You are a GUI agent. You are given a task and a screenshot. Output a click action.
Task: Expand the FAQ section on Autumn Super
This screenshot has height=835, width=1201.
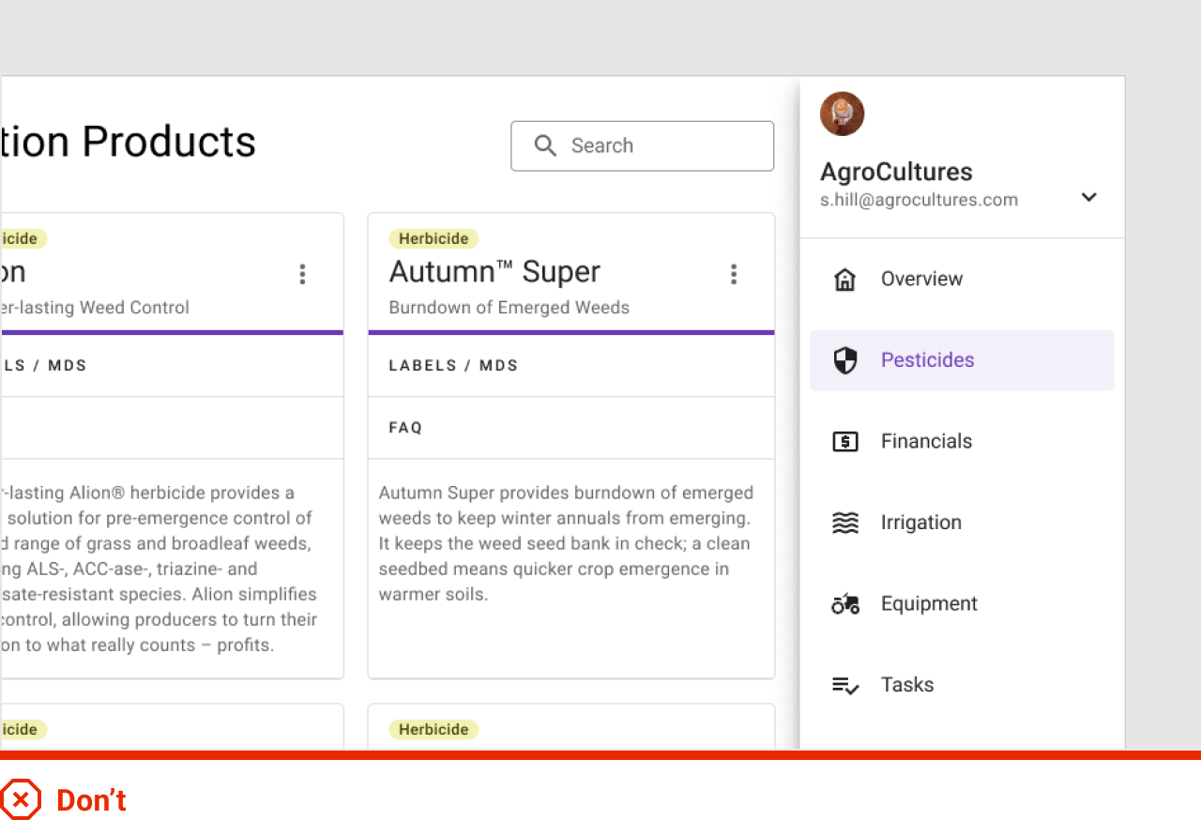click(x=406, y=428)
